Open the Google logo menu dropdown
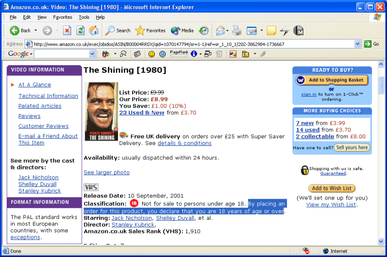The width and height of the screenshot is (387, 257). click(x=31, y=54)
